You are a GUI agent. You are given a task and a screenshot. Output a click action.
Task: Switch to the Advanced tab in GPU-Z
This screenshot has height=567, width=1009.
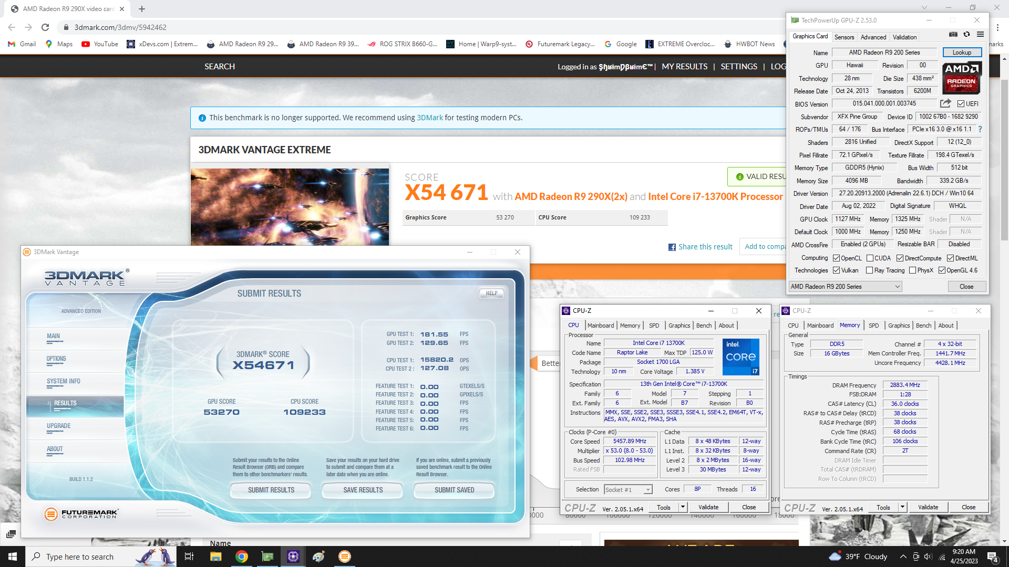click(x=873, y=37)
